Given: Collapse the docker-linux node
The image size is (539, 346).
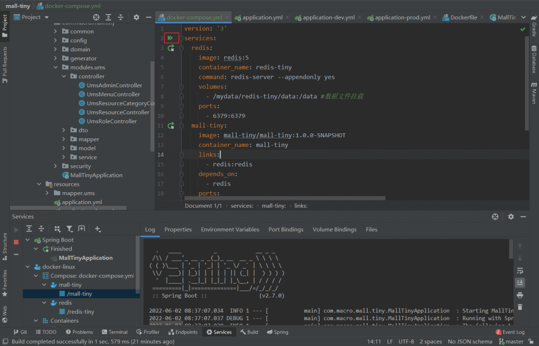Looking at the screenshot, I should point(28,267).
